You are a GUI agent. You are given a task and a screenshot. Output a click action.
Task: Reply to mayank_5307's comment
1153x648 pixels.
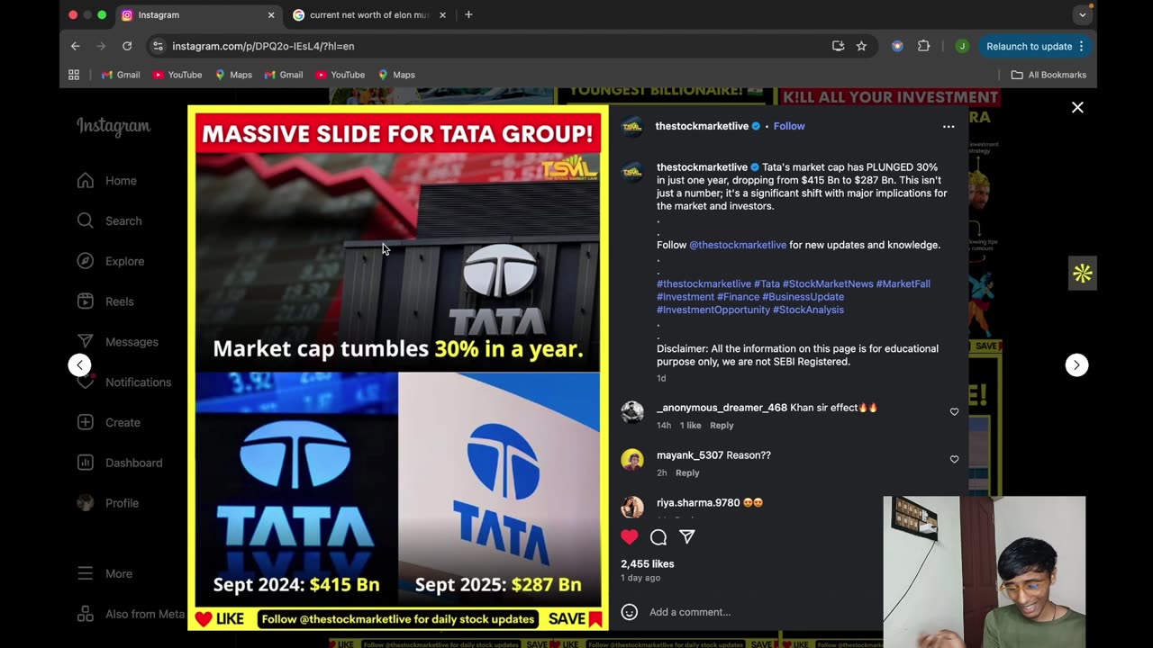point(687,472)
